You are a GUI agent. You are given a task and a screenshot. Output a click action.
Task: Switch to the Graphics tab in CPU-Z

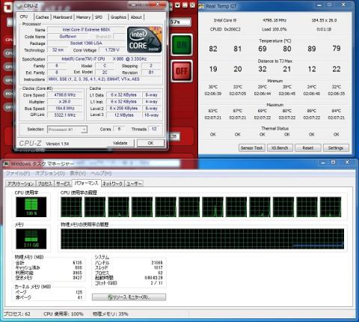[x=118, y=17]
